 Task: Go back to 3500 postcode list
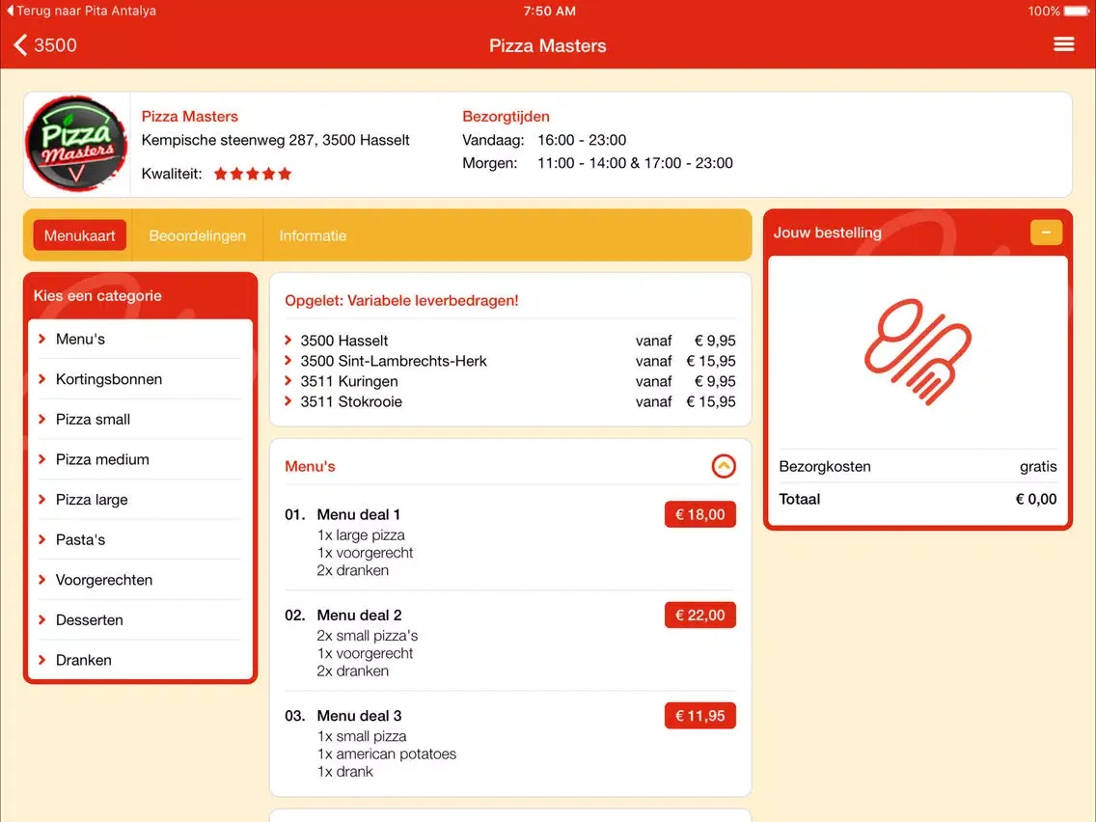point(45,45)
